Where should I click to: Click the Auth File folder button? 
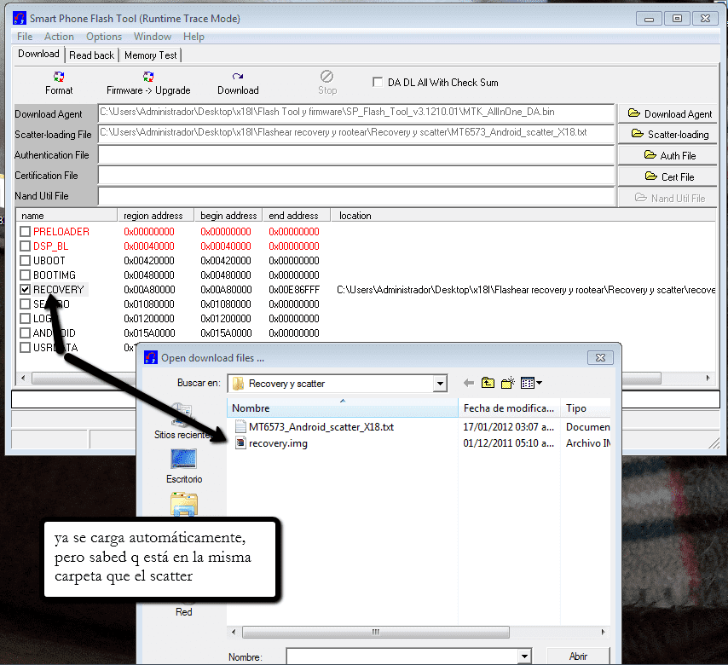pyautogui.click(x=667, y=155)
